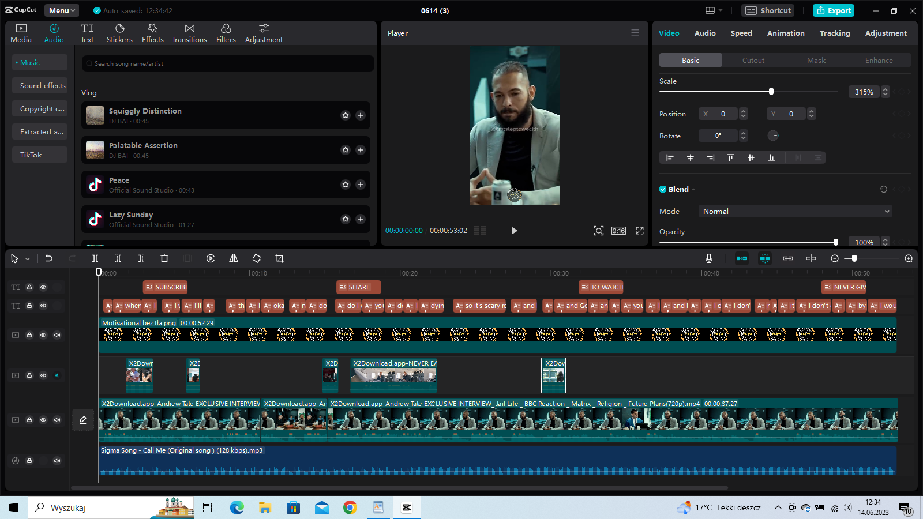923x519 pixels.
Task: Select the Mask sub-tab
Action: (816, 61)
